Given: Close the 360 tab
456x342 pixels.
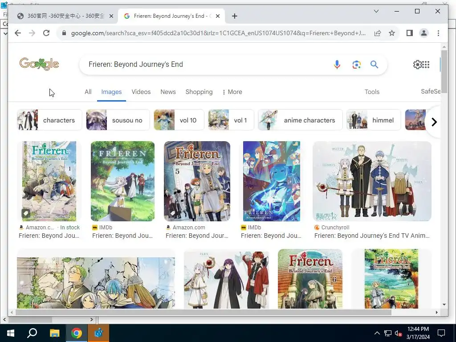Looking at the screenshot, I should [111, 16].
